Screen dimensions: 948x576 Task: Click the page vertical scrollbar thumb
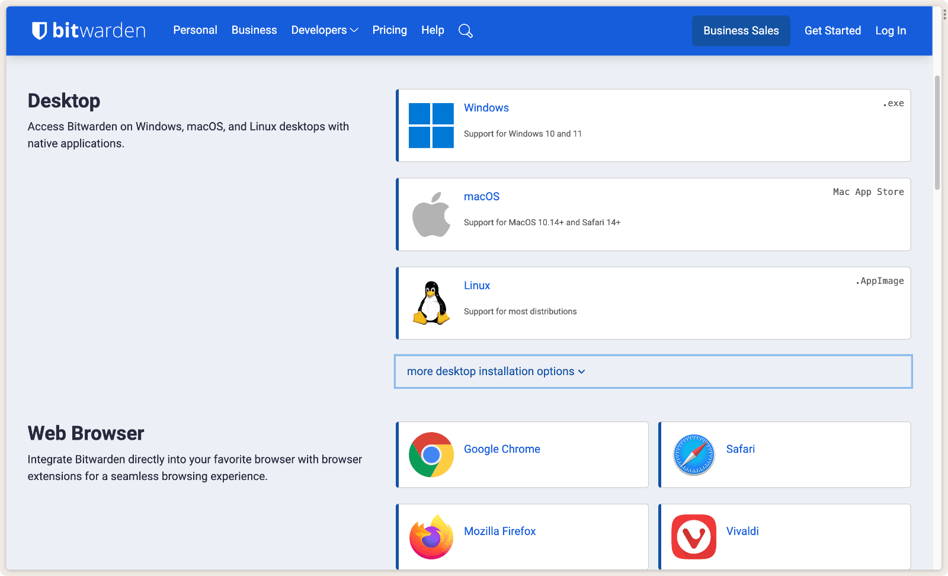[x=937, y=133]
